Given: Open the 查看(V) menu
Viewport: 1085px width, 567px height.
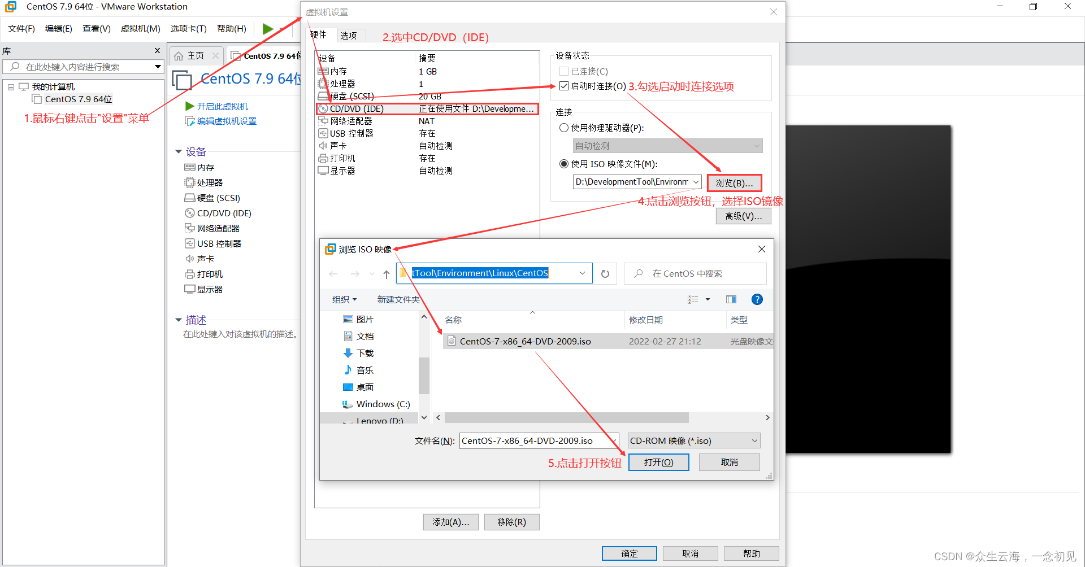Looking at the screenshot, I should point(97,28).
